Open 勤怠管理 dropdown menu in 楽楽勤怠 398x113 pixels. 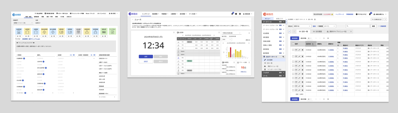156,14
